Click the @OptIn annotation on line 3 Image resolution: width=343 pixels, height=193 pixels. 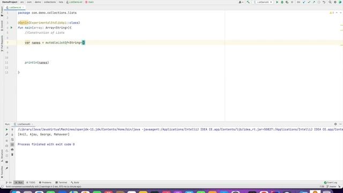point(23,23)
